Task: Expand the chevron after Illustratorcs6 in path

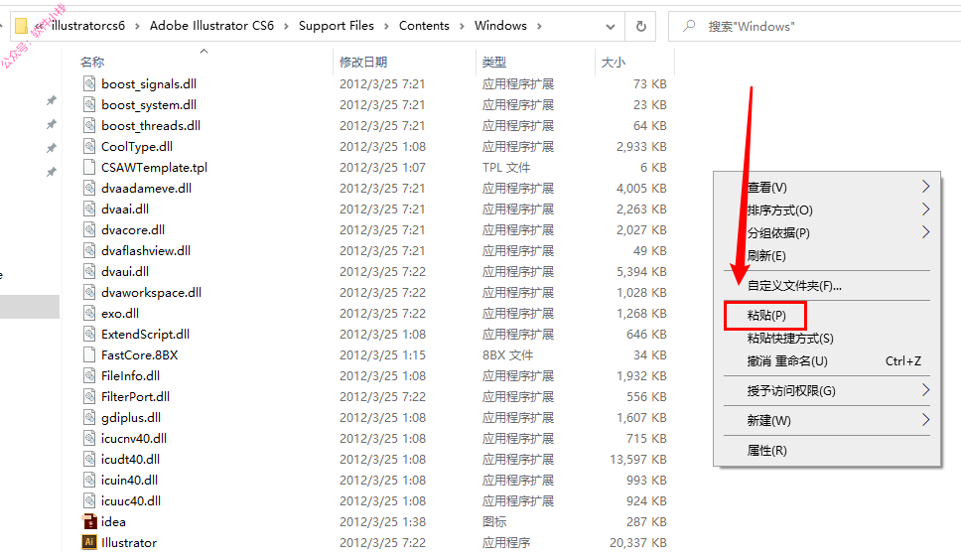Action: tap(137, 26)
